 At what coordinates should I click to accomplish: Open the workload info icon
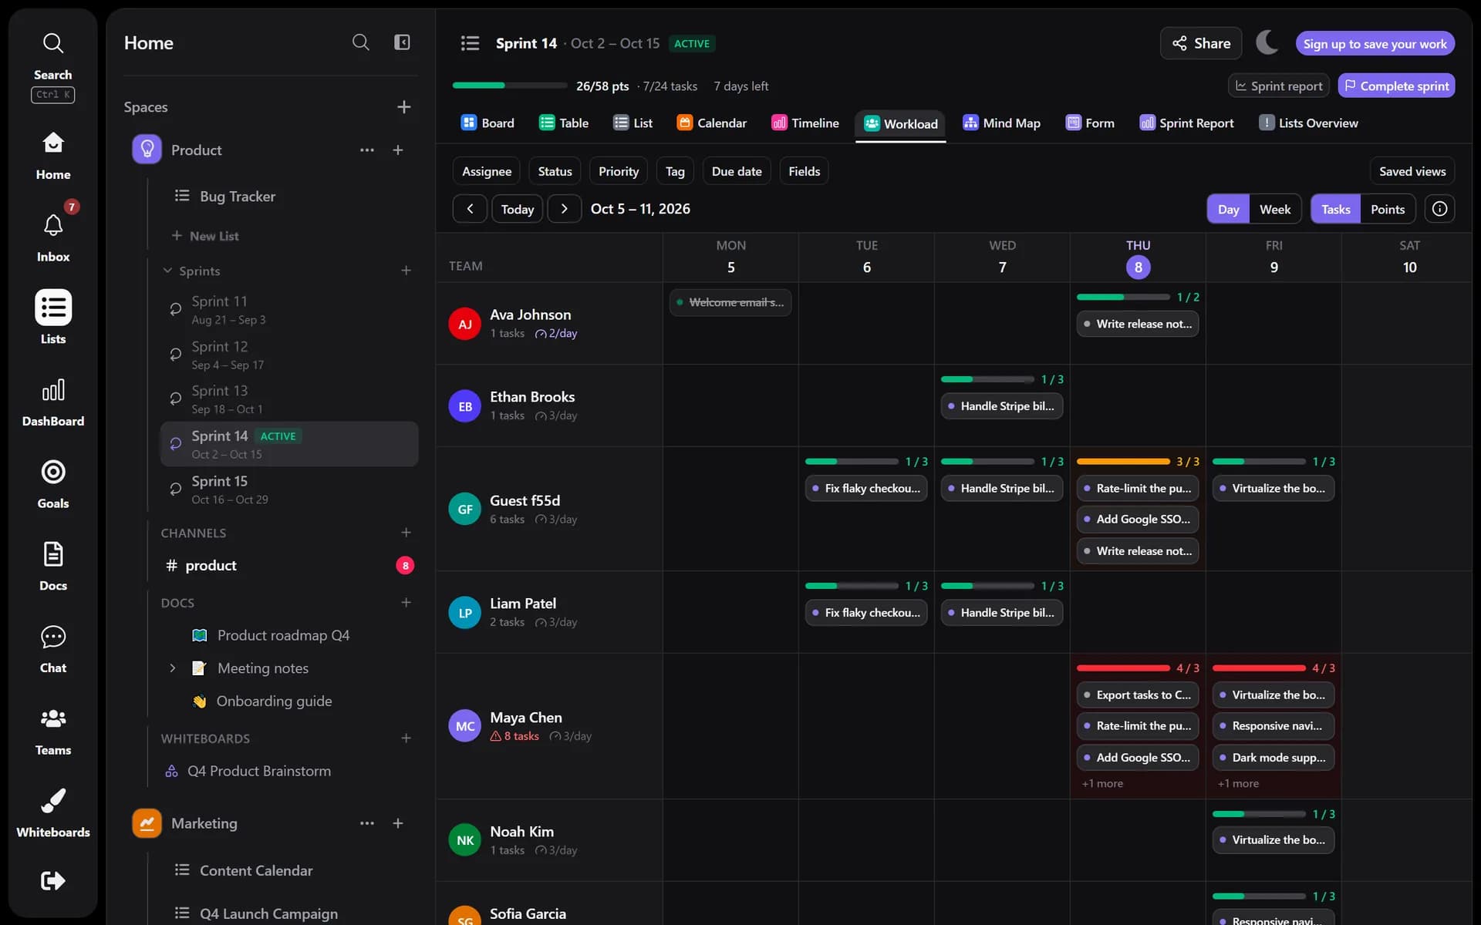click(x=1439, y=209)
